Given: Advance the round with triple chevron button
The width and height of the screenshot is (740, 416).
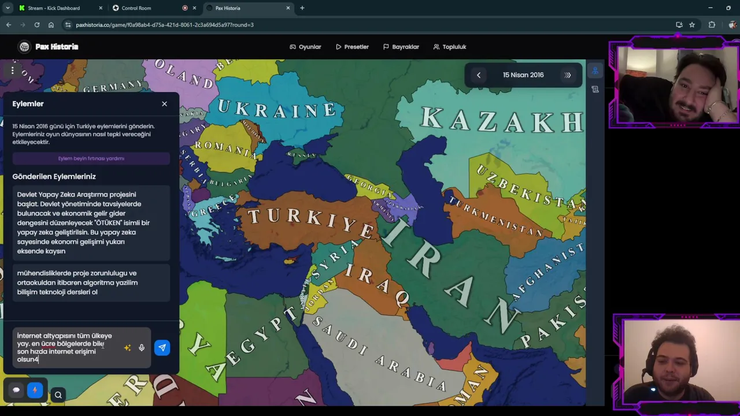Looking at the screenshot, I should coord(568,75).
